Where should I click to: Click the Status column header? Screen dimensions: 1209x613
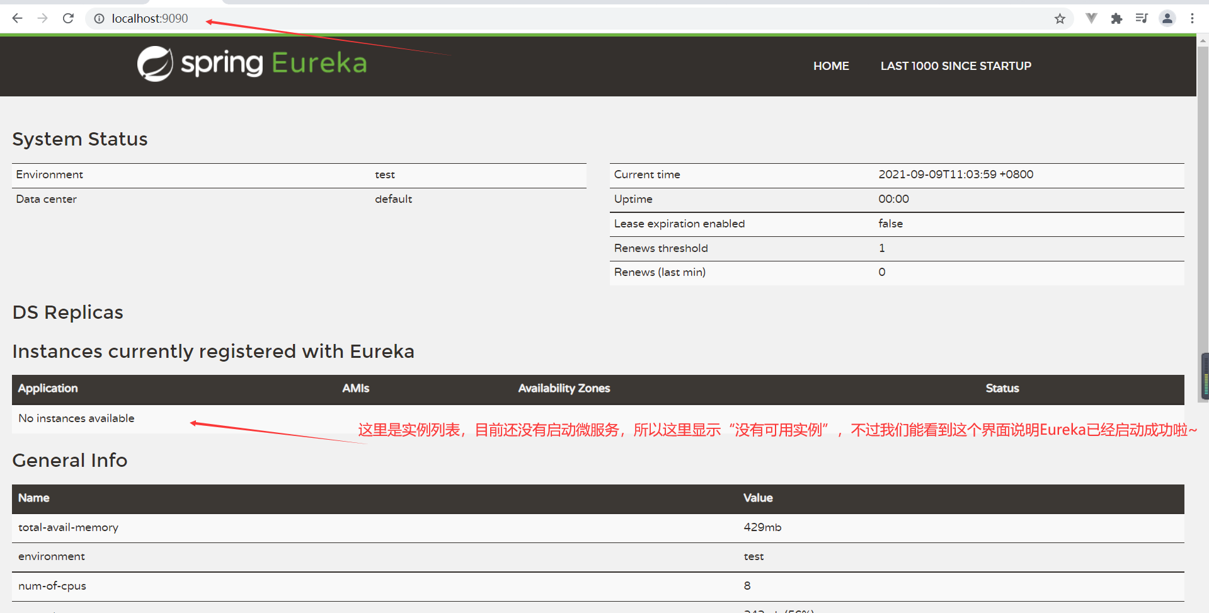tap(1002, 389)
